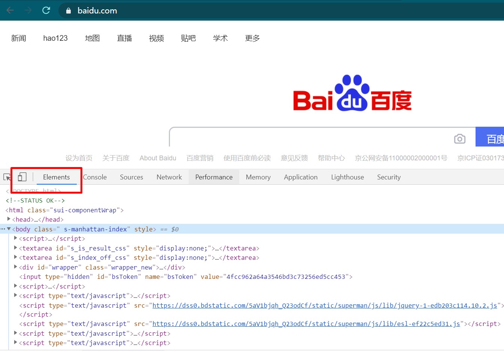Open the Lighthouse tab
Screen dimensions: 504x351
pyautogui.click(x=347, y=177)
